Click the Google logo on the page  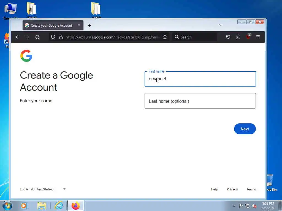click(x=26, y=56)
